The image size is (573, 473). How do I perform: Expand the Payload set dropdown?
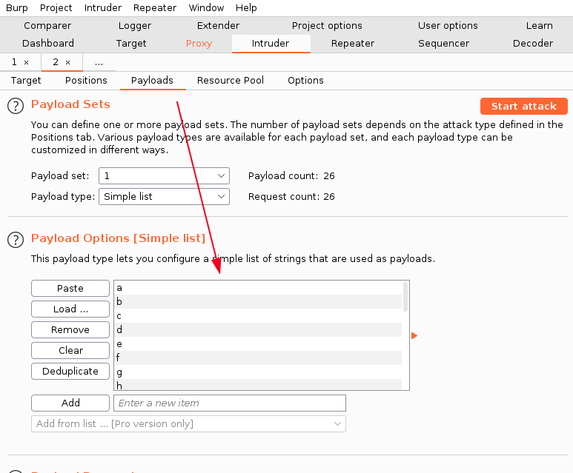[164, 175]
